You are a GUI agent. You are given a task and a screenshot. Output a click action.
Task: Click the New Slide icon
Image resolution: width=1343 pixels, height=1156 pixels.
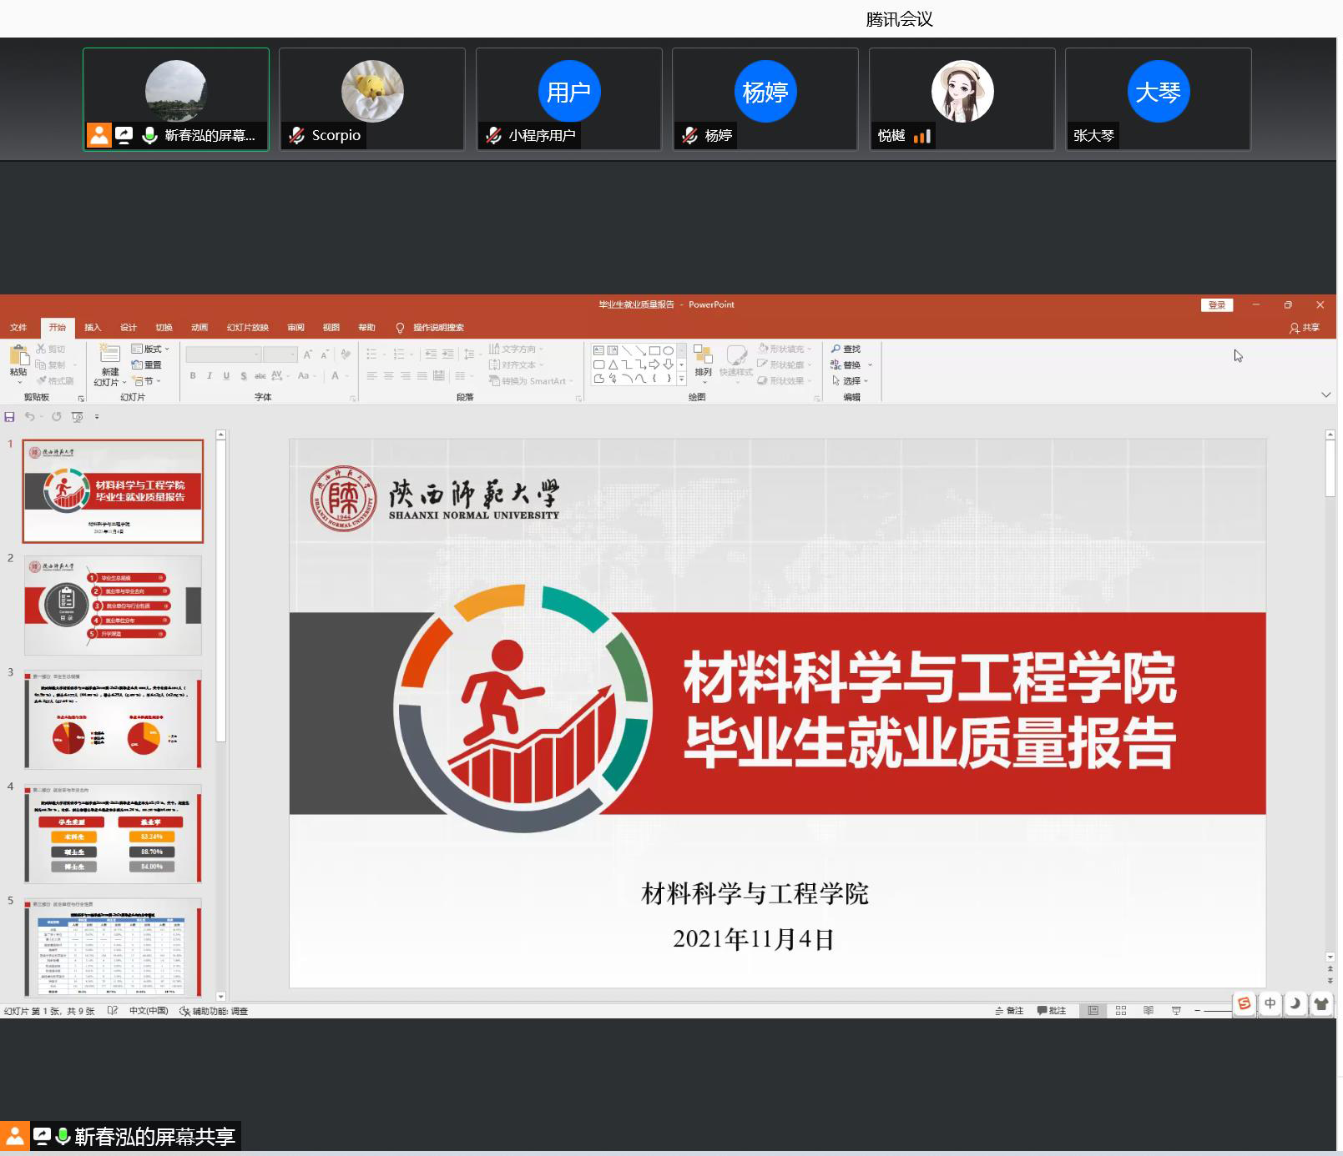[109, 355]
